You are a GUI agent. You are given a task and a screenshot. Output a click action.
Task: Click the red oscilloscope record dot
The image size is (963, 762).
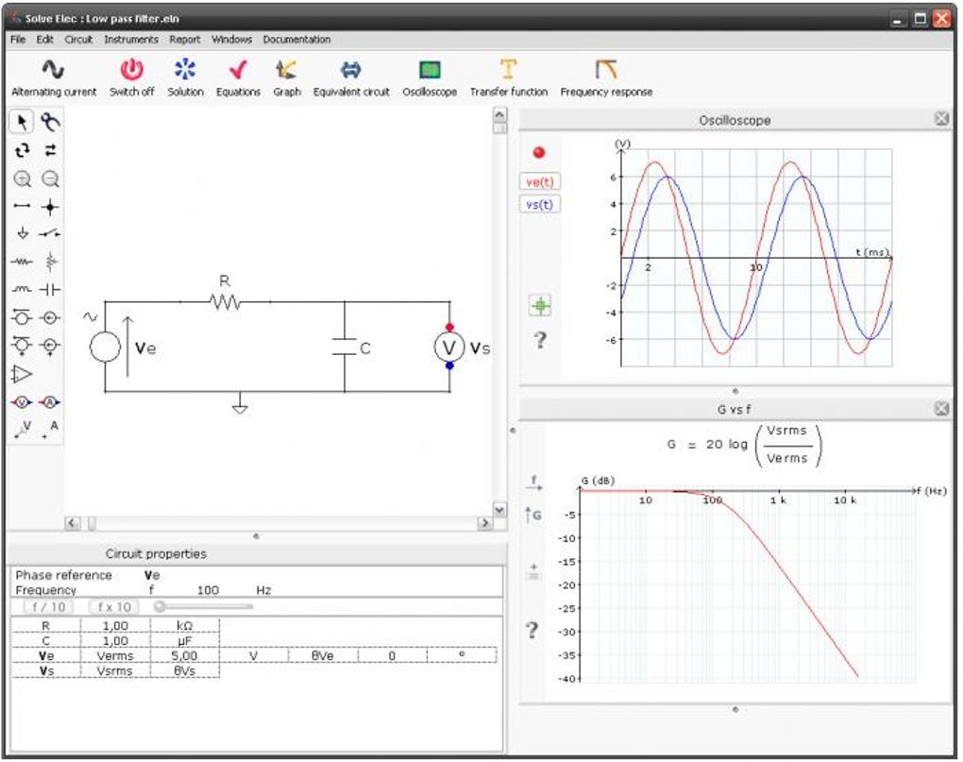click(538, 153)
